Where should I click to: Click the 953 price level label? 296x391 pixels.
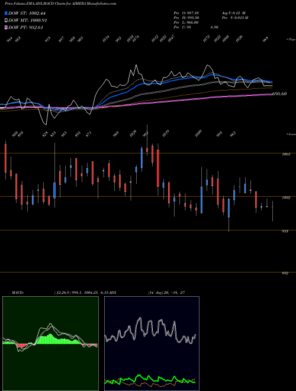pyautogui.click(x=285, y=232)
